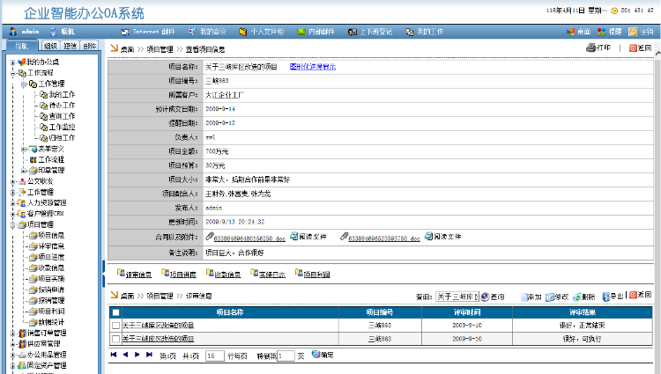Image resolution: width=661 pixels, height=374 pixels.
Task: Open project link in the 很好，正常结束 row
Action: (x=158, y=326)
